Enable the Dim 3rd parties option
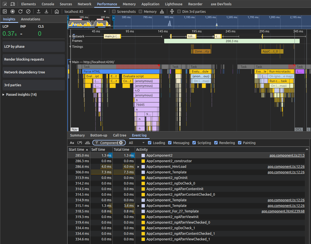 pyautogui.click(x=179, y=11)
